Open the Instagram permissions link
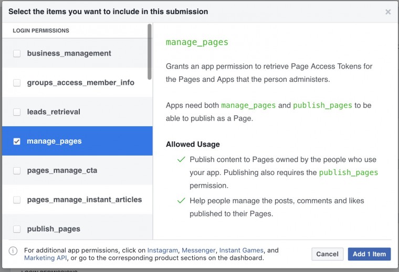This screenshot has width=399, height=272. pyautogui.click(x=163, y=251)
